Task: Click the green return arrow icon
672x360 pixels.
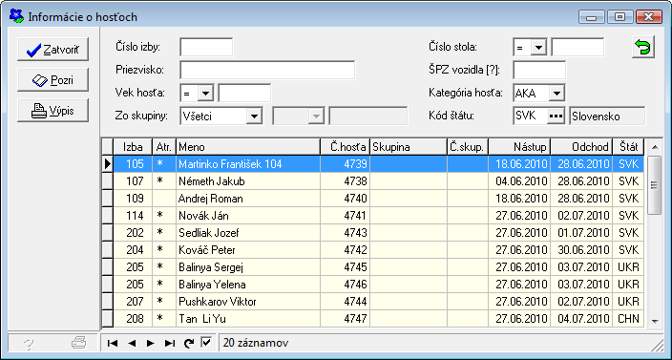Action: tap(643, 47)
